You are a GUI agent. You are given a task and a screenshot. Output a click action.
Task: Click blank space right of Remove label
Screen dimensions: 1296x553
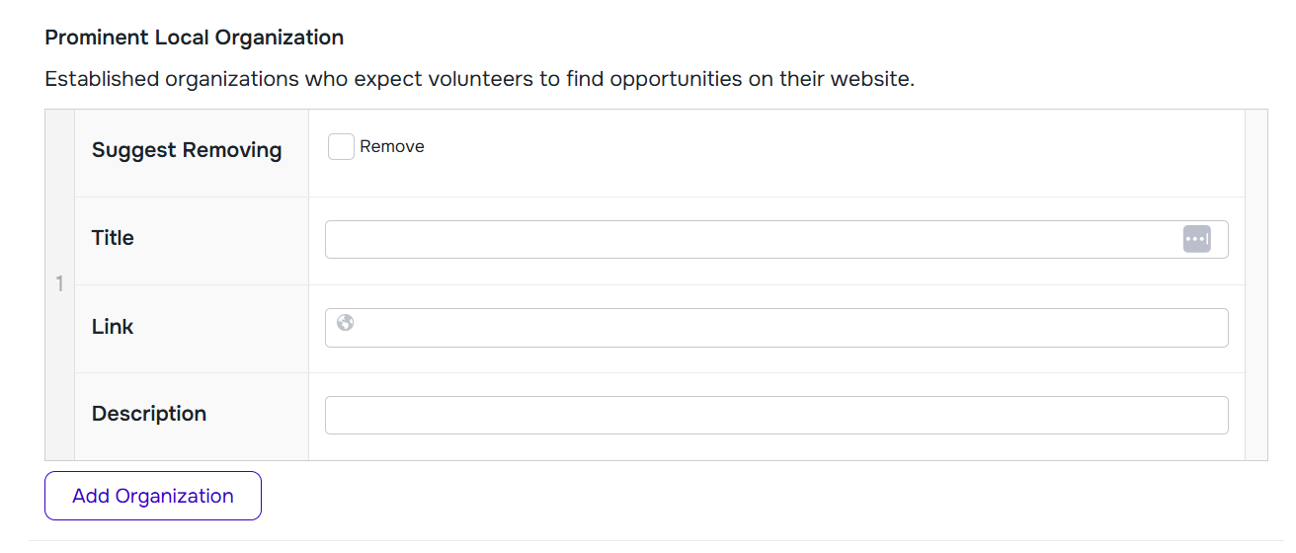point(790,148)
